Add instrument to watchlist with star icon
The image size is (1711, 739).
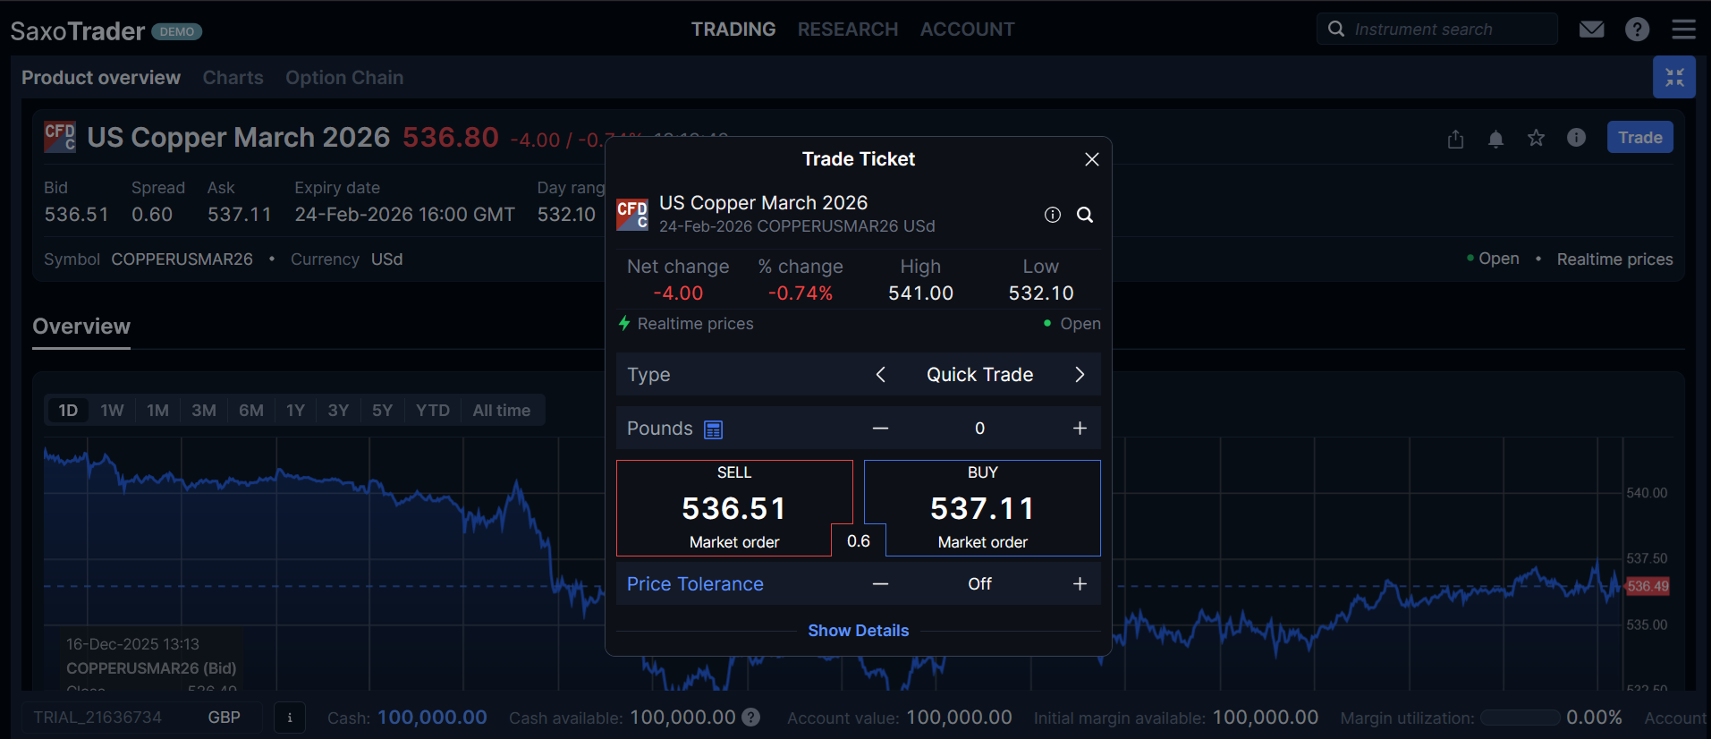(1536, 138)
